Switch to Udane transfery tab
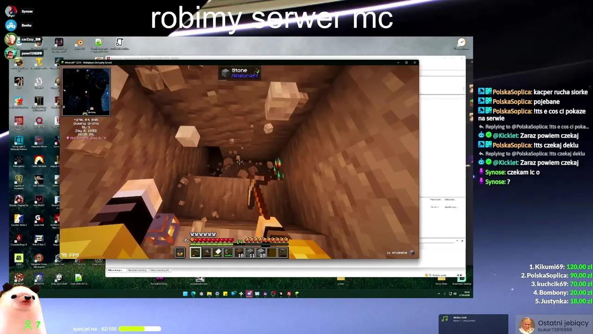The image size is (593, 334). [x=159, y=270]
